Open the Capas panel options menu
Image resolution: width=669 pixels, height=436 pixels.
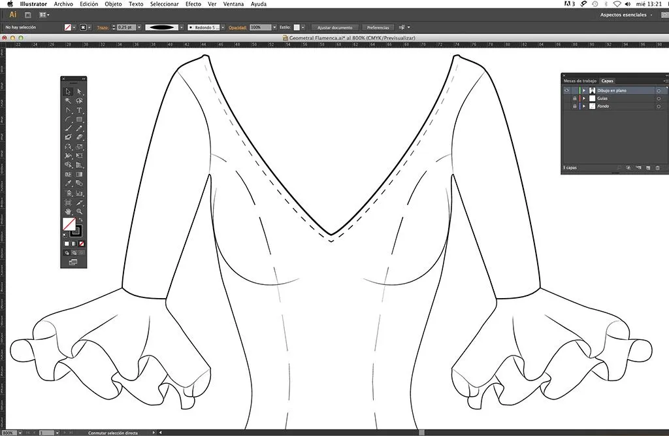(x=666, y=80)
